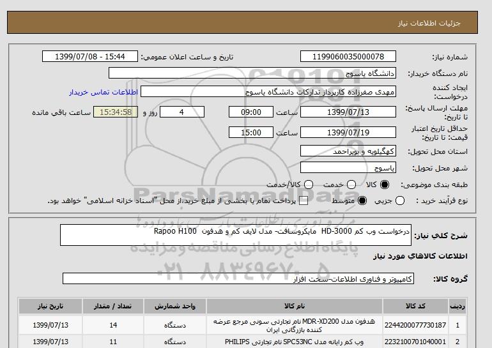The height and width of the screenshot is (348, 492).
Task: Click the need date in the headphone row
Action: click(50, 325)
